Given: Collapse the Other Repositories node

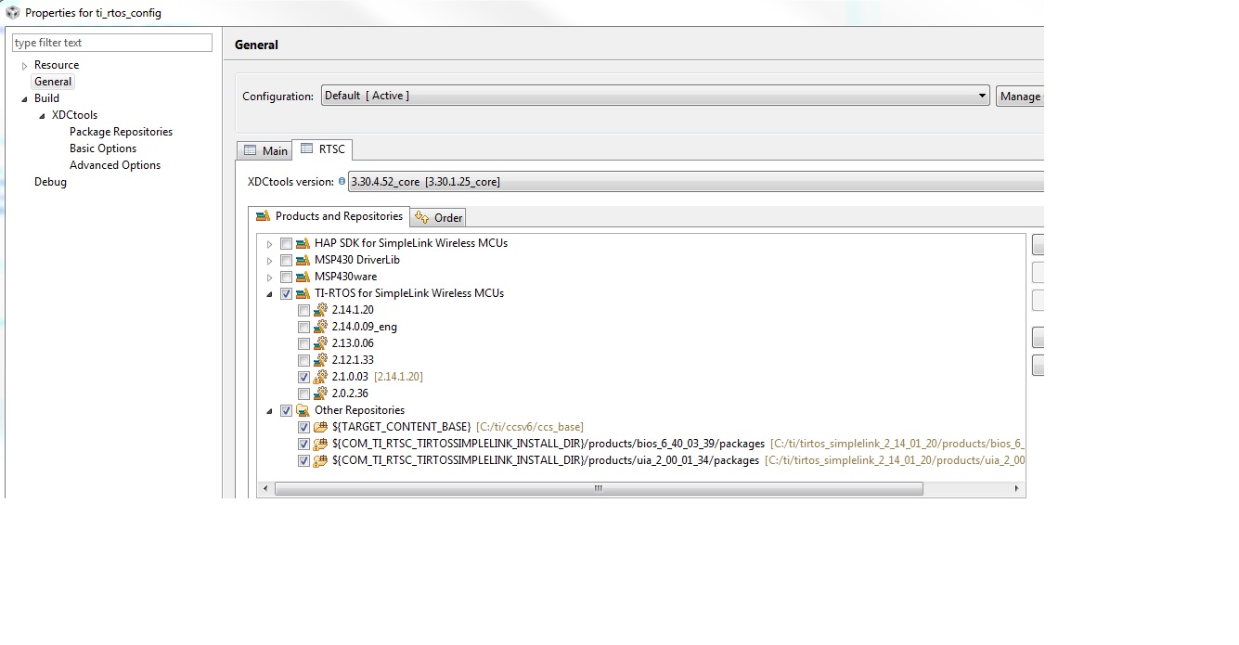Looking at the screenshot, I should (x=270, y=411).
